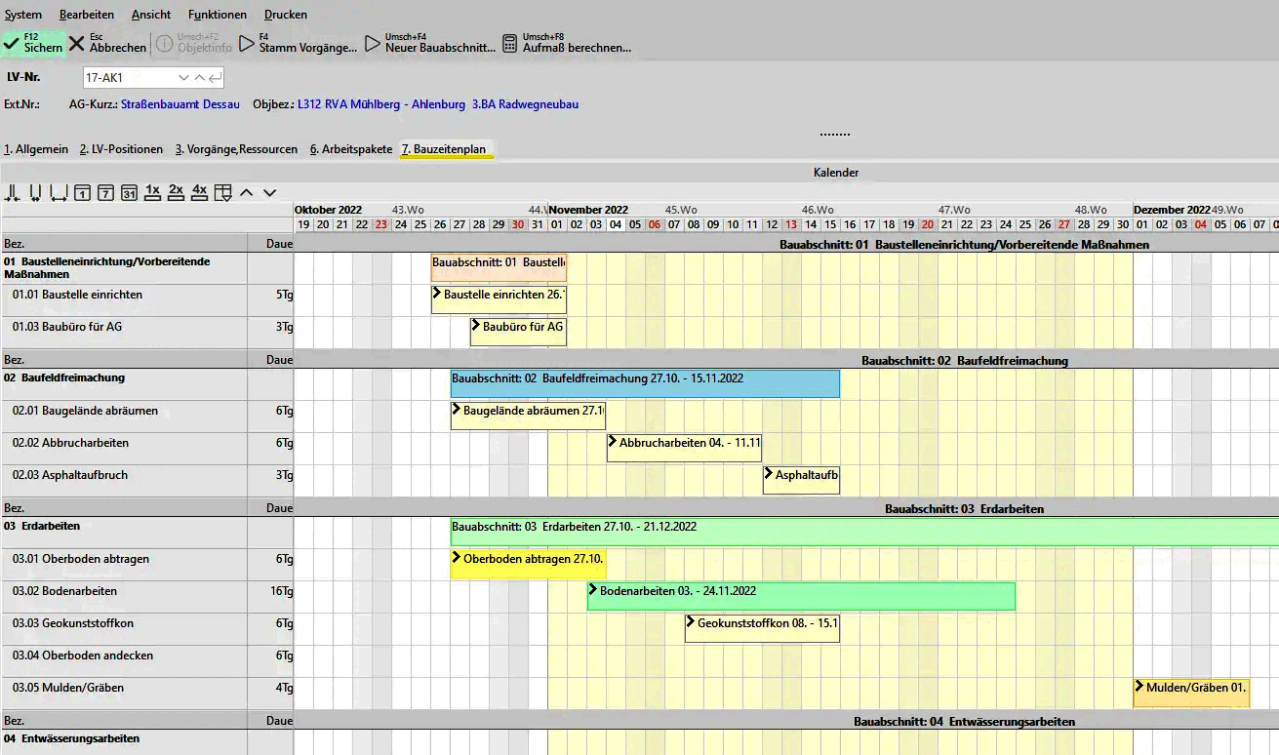Click the up chevron in Gantt toolbar

point(247,192)
